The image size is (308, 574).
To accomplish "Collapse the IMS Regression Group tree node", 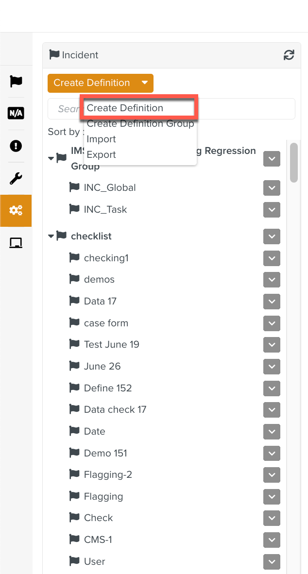I will [51, 158].
